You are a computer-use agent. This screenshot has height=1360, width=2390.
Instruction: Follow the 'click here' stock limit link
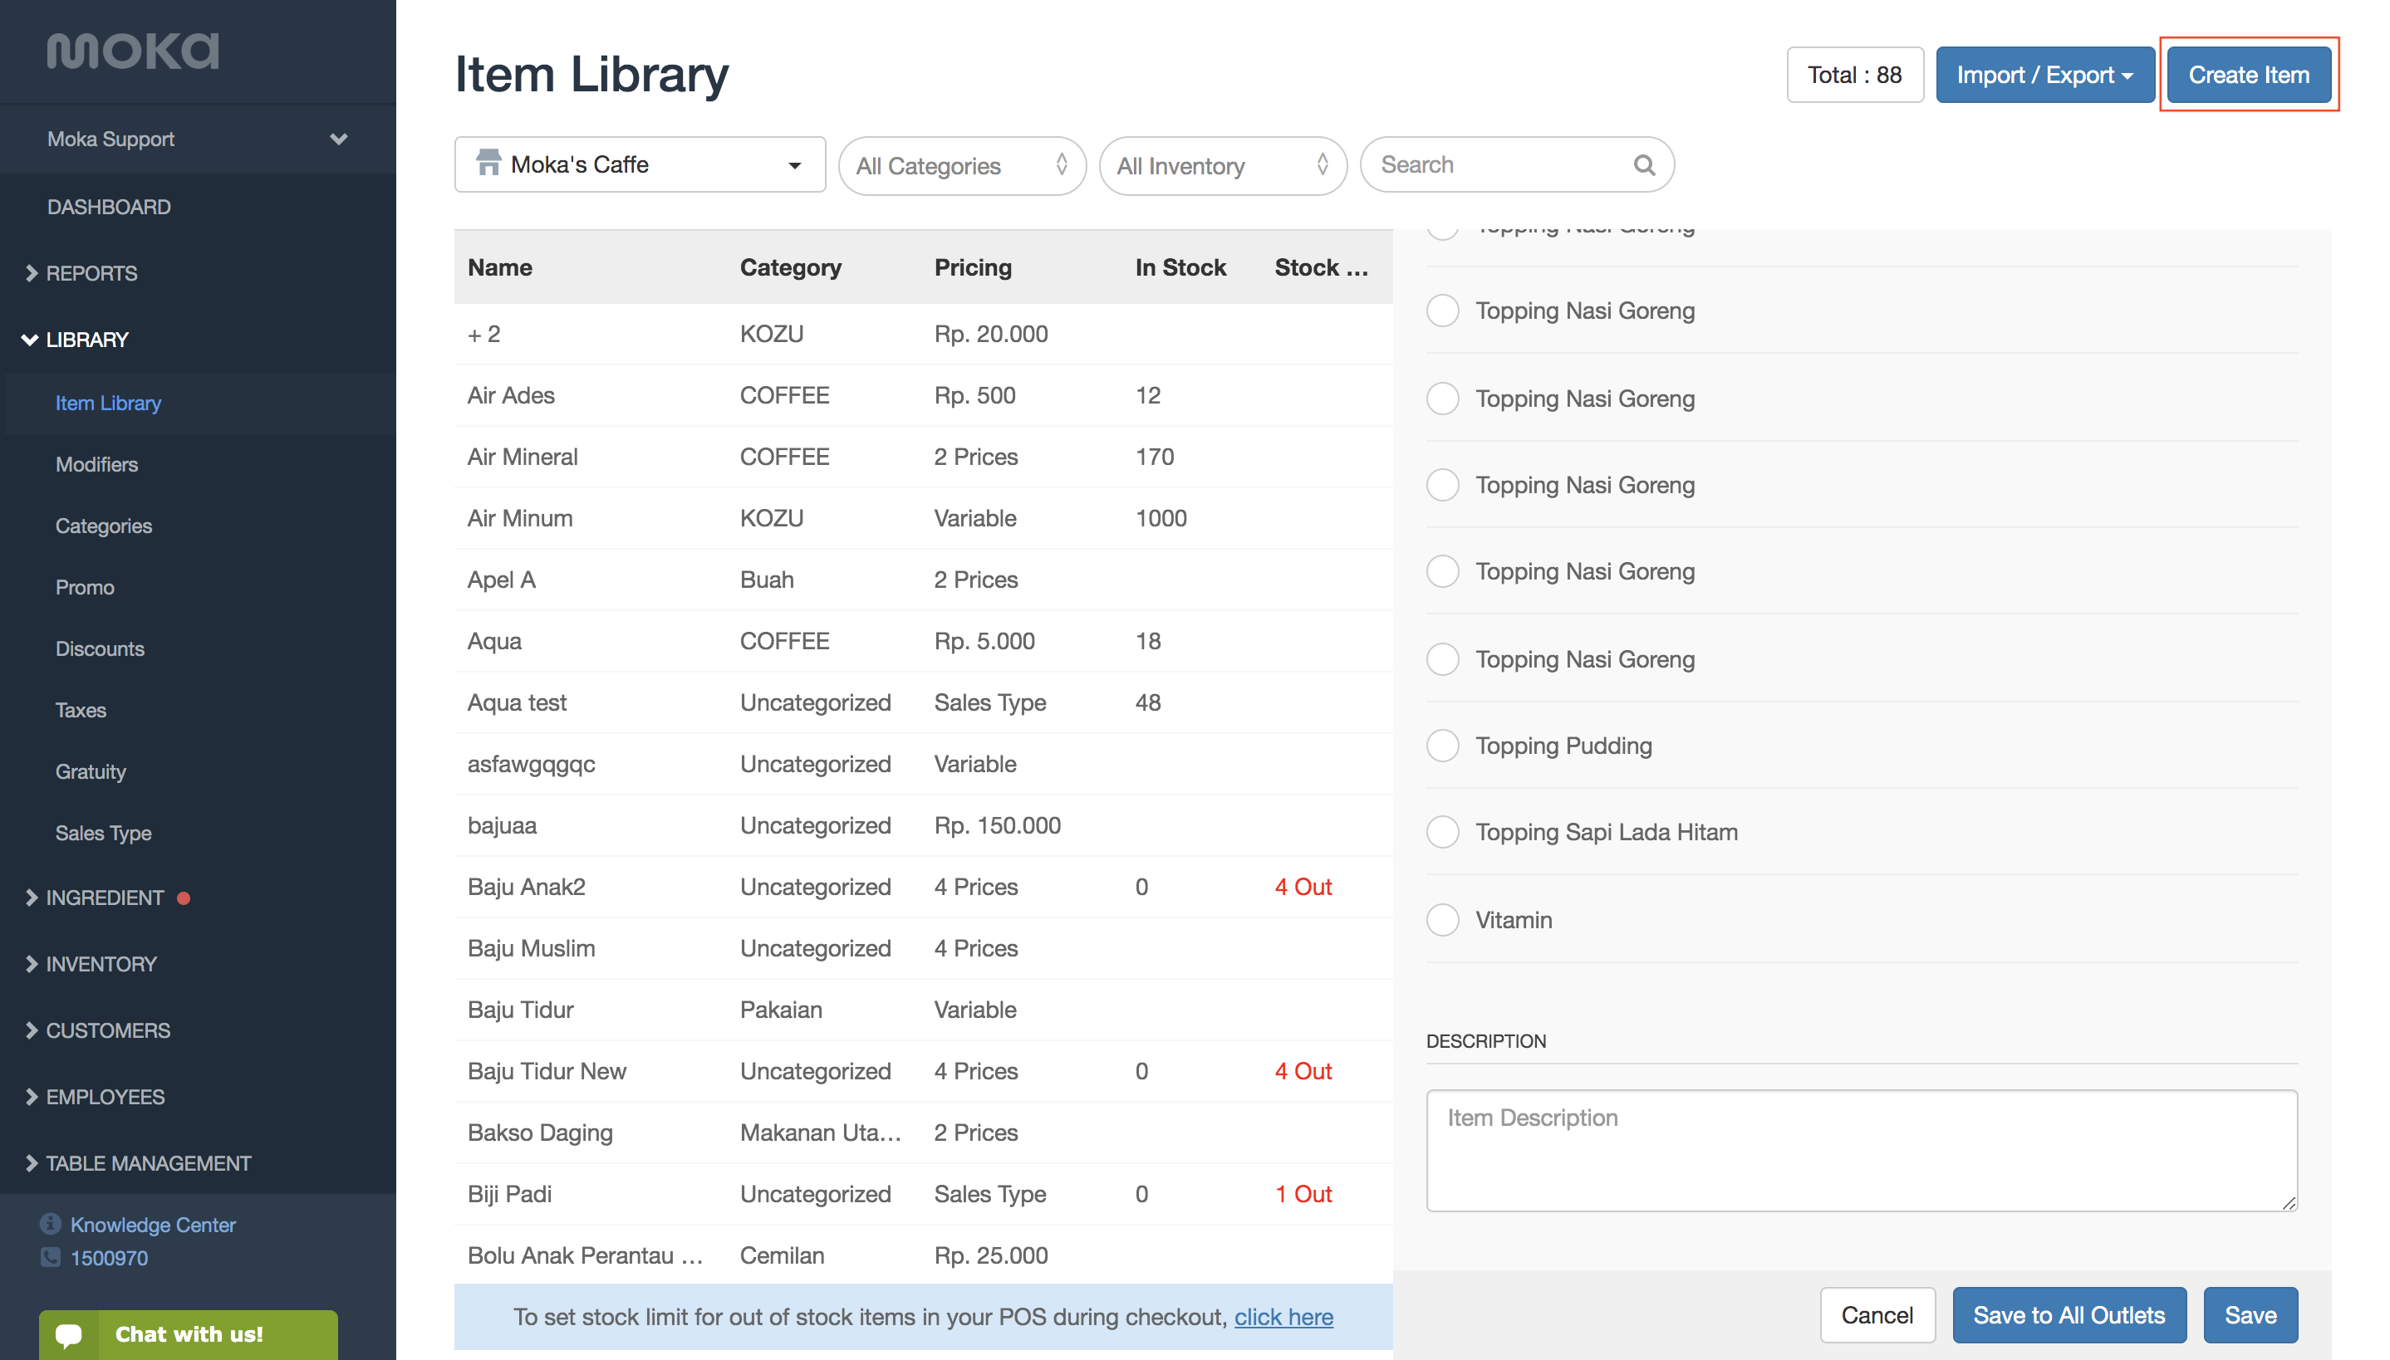pyautogui.click(x=1283, y=1317)
